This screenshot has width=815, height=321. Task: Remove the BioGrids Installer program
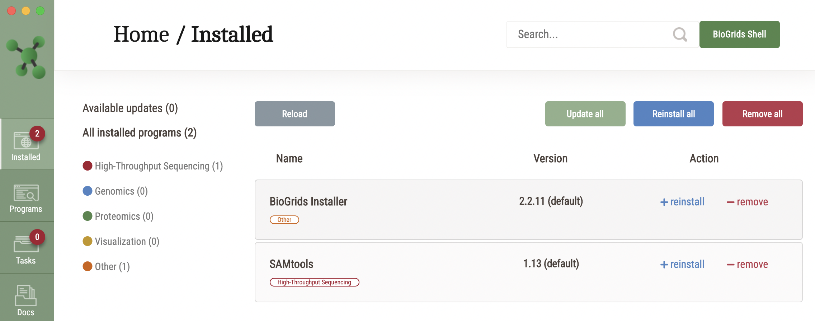point(747,202)
